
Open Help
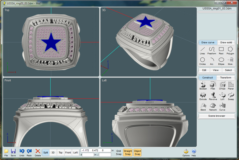point(194,153)
